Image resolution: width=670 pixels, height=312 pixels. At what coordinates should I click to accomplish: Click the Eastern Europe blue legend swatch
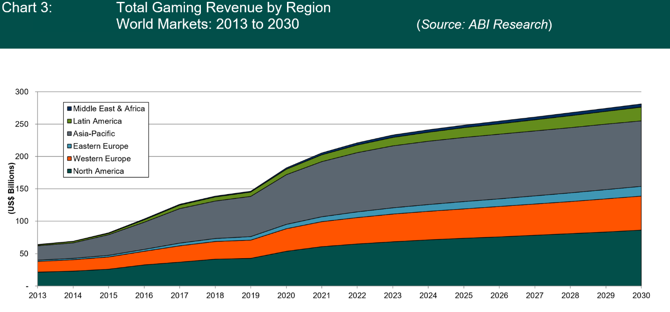(x=69, y=146)
